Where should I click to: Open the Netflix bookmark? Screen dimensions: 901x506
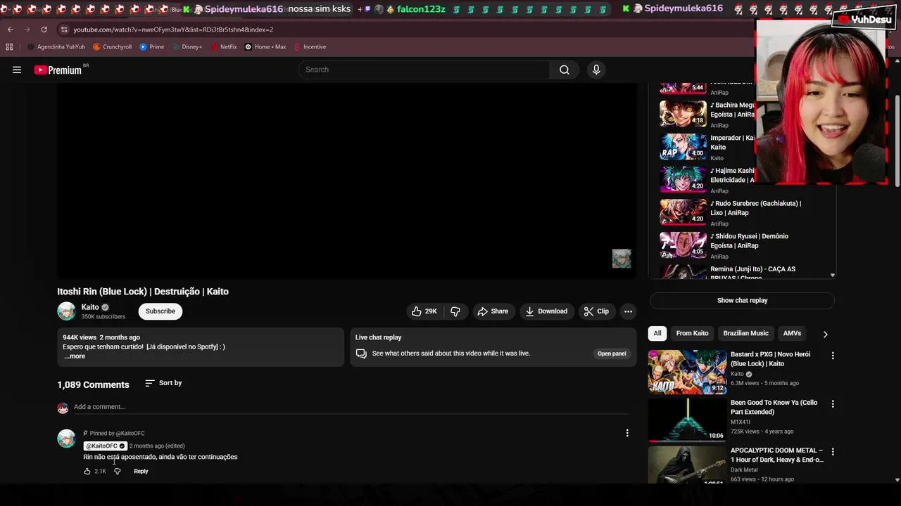223,47
